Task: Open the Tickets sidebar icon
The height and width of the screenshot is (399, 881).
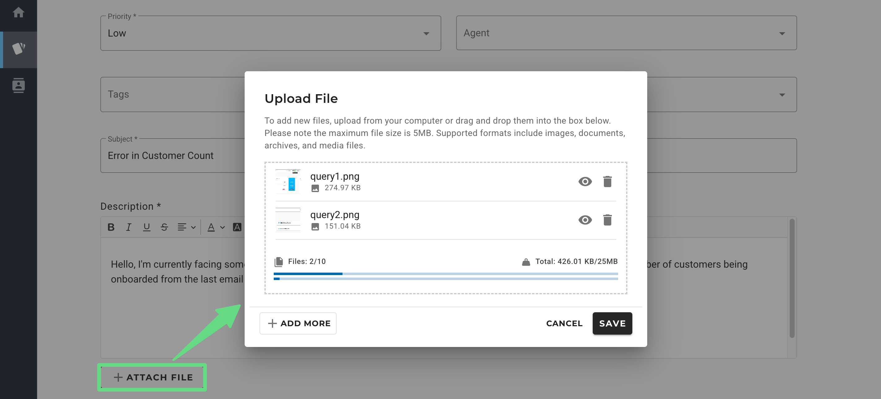Action: (19, 49)
